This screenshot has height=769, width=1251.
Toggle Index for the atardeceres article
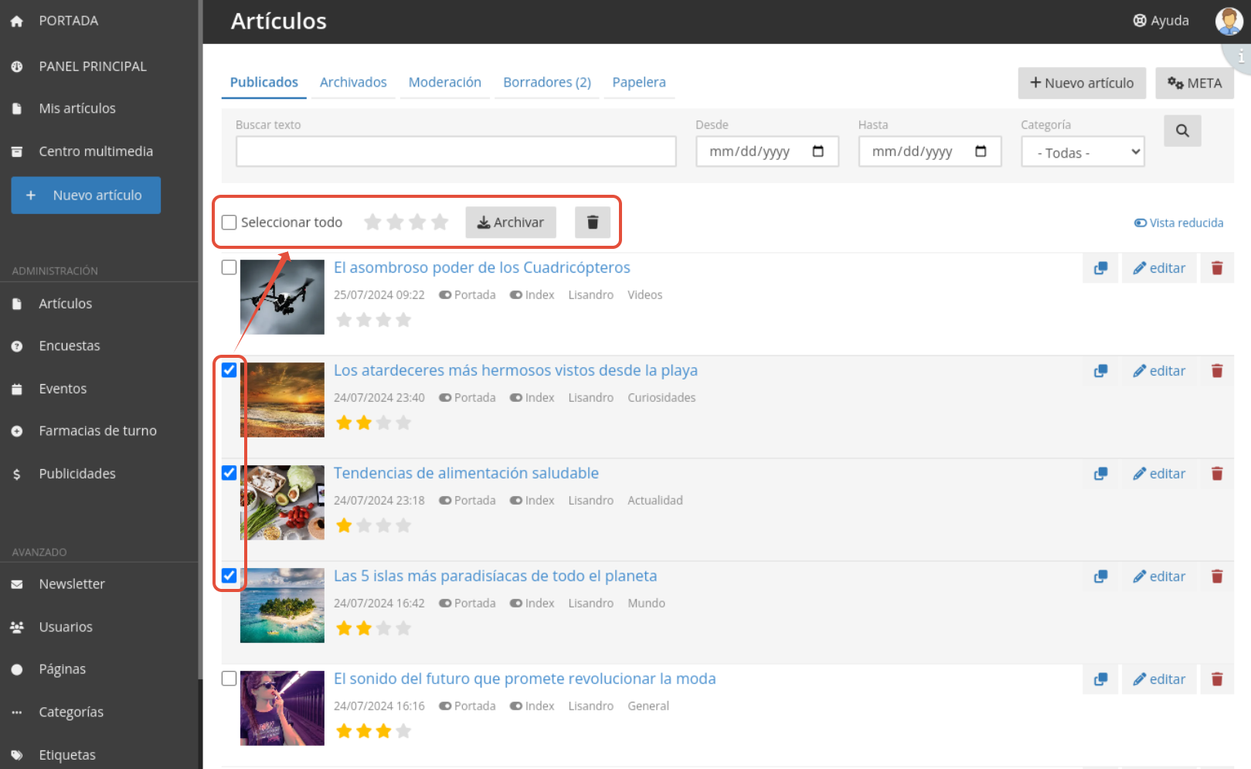[532, 398]
